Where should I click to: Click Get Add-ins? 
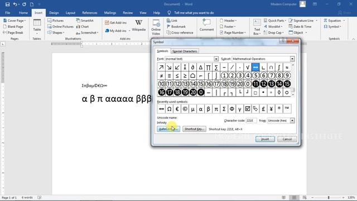point(115,23)
